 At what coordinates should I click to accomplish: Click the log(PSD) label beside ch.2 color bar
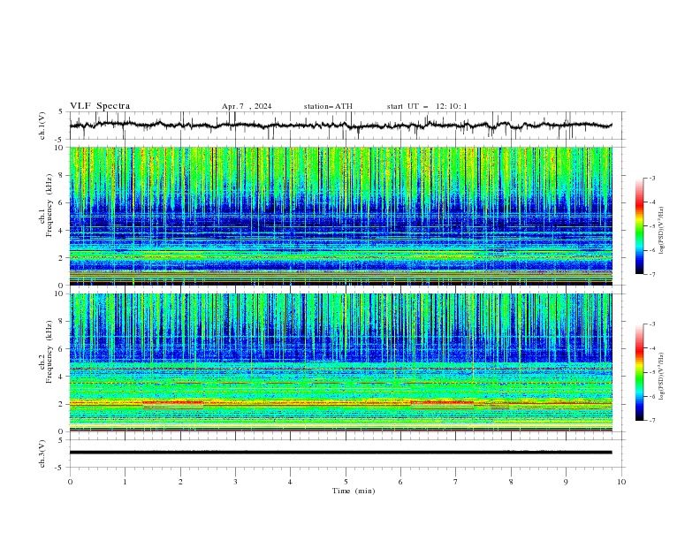click(662, 377)
